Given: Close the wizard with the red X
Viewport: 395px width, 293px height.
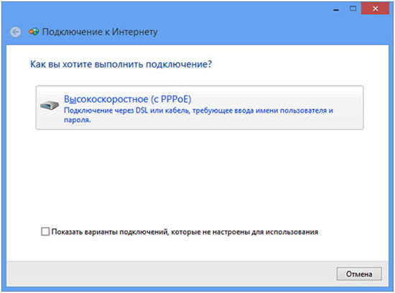Looking at the screenshot, I should point(375,9).
